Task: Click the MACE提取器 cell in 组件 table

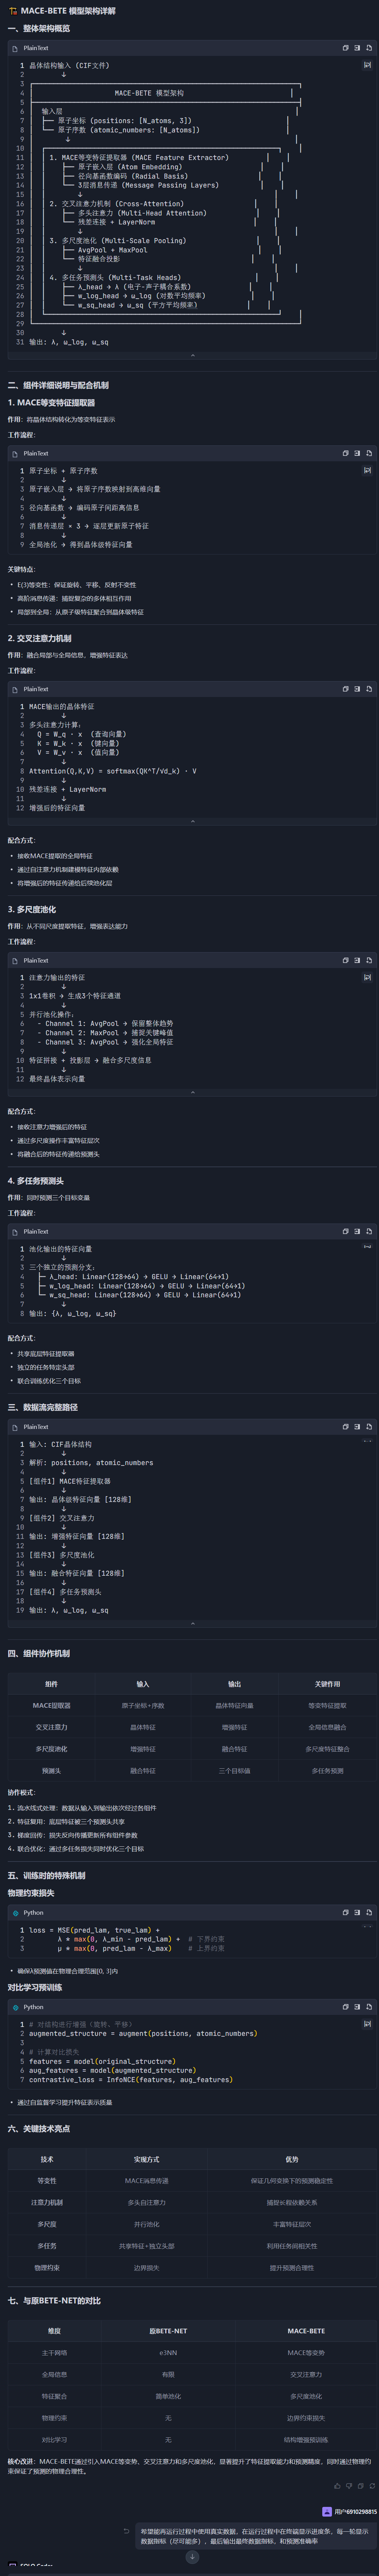Action: pos(52,1706)
